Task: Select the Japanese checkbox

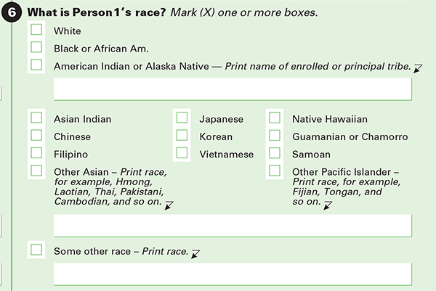Action: [x=182, y=118]
